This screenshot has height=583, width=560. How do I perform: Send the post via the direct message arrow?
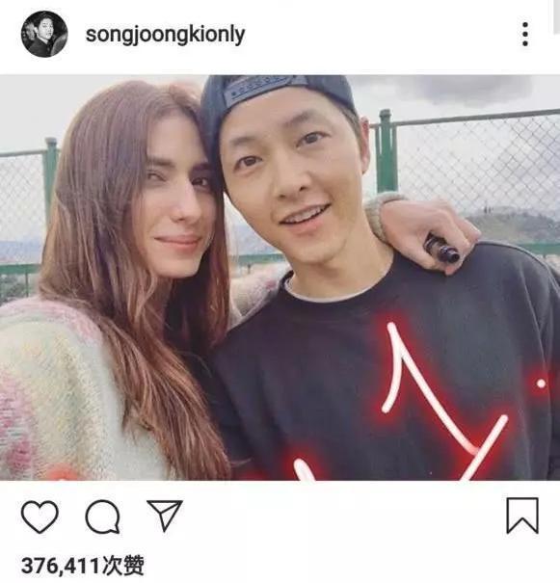(x=165, y=515)
